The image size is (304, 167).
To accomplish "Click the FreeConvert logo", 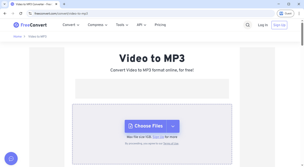I will point(30,25).
